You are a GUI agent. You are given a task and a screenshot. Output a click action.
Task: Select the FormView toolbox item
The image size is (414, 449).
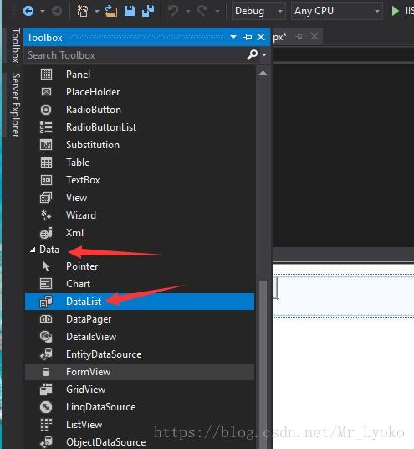tap(140, 372)
